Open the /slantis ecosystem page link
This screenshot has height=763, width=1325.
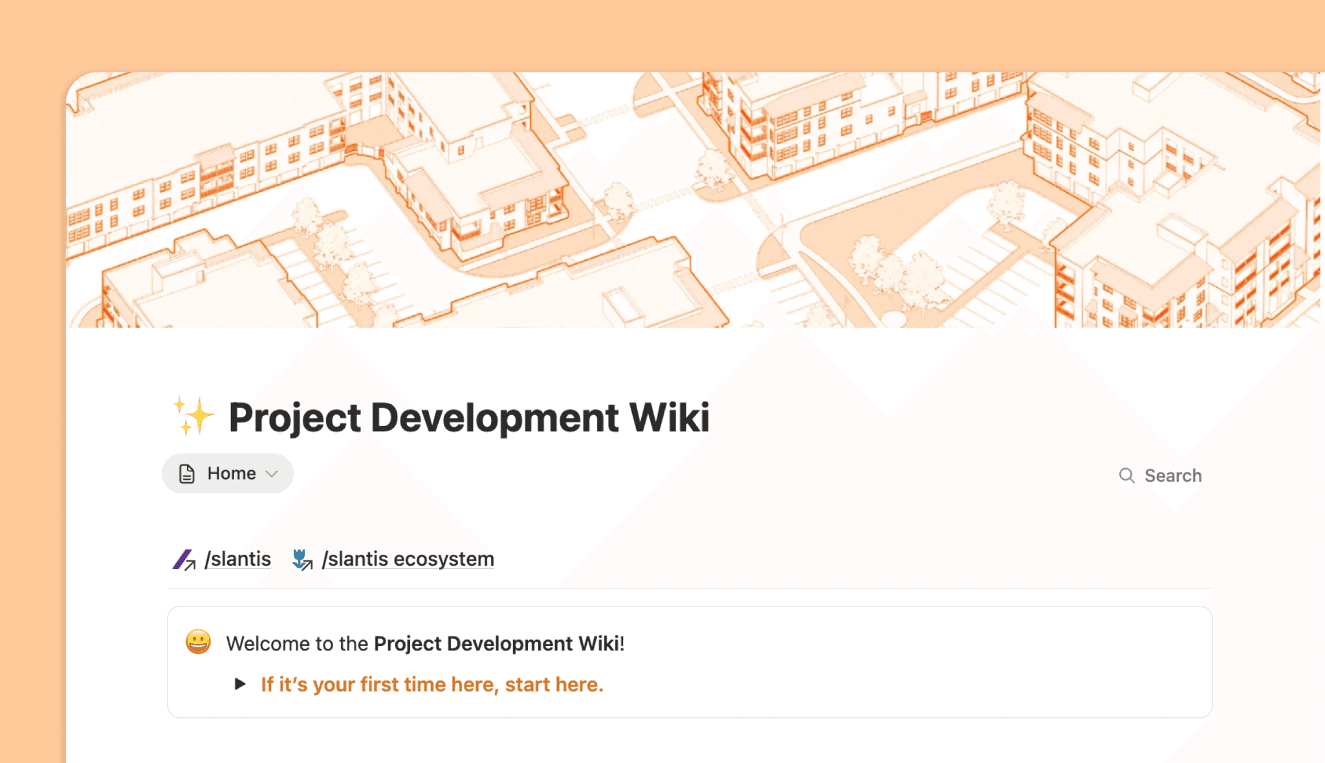click(408, 559)
